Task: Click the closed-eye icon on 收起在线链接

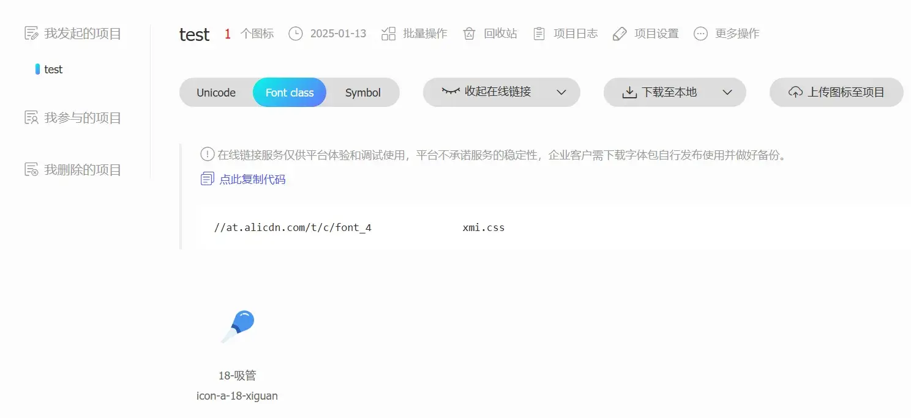Action: point(451,91)
